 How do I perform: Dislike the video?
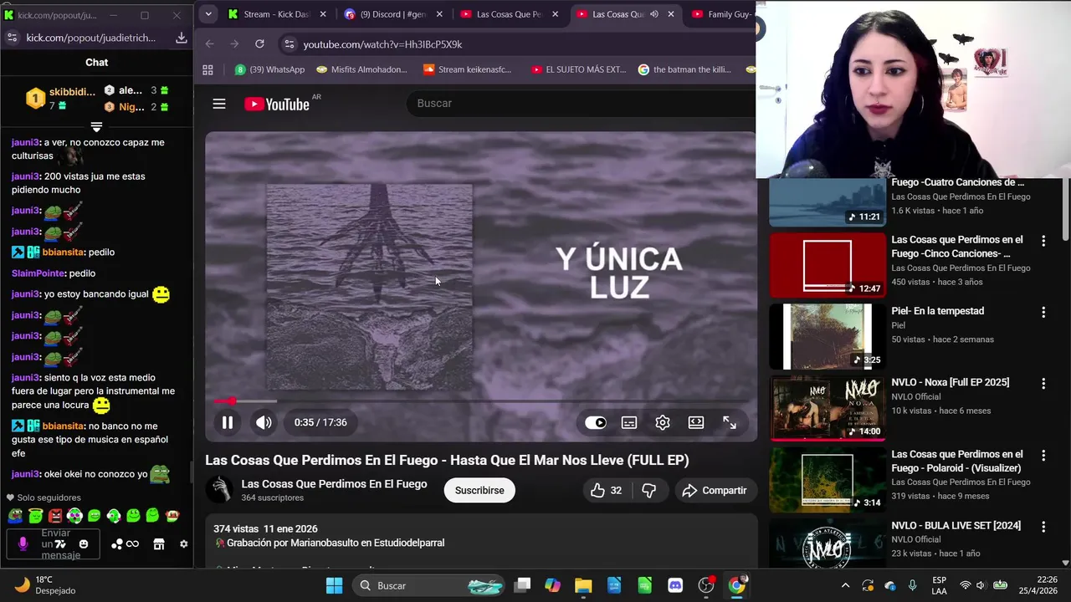pos(648,491)
